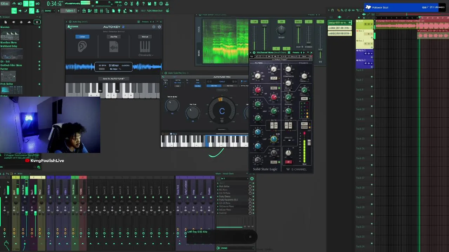Screen dimensions: 449x252
Task: Toggle Fruity Chorus slot enable LED
Action: (x=253, y=196)
